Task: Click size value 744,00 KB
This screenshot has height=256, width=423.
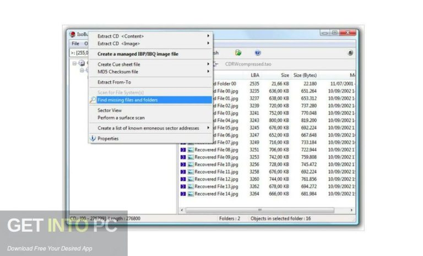Action: click(x=279, y=179)
